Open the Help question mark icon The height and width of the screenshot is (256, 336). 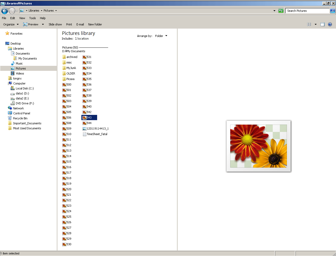click(330, 24)
